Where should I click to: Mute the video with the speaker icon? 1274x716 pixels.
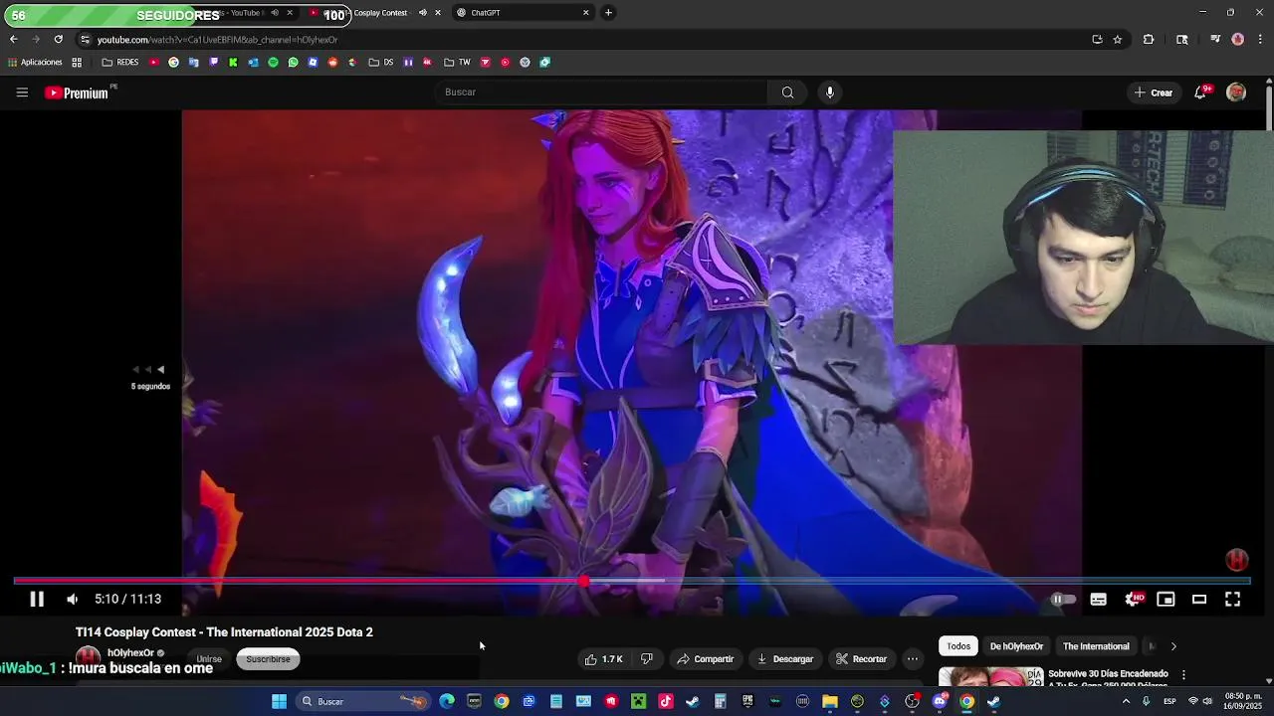point(72,599)
